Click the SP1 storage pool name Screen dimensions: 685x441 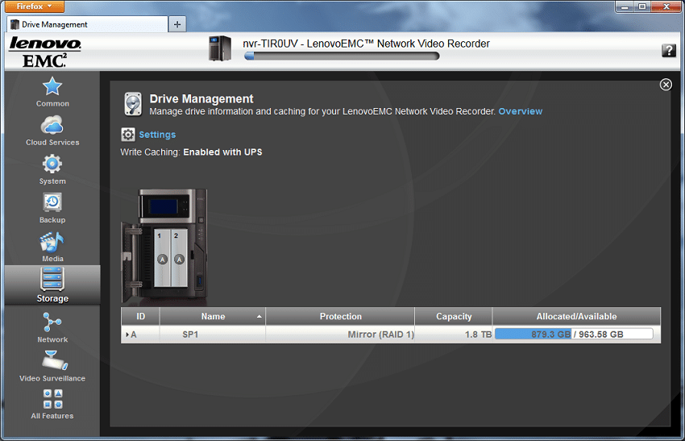click(x=190, y=335)
